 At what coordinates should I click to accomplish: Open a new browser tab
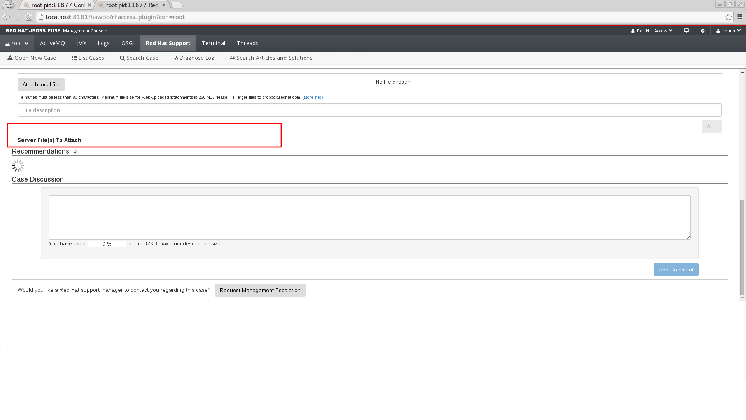pyautogui.click(x=177, y=5)
